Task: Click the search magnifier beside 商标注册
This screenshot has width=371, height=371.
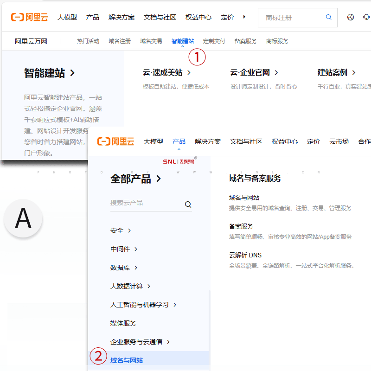Action: coord(329,17)
